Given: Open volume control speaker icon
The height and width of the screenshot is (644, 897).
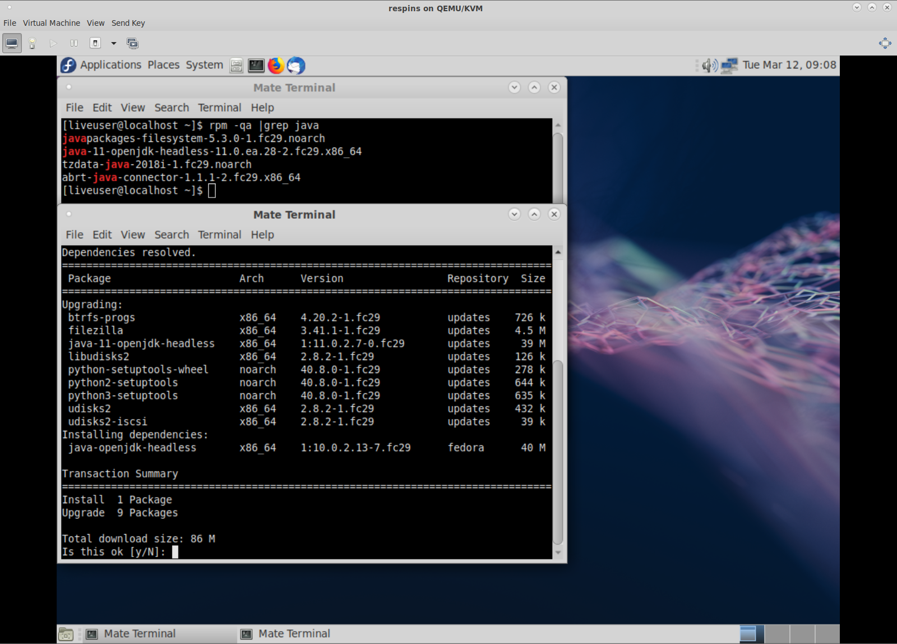Looking at the screenshot, I should coord(710,66).
